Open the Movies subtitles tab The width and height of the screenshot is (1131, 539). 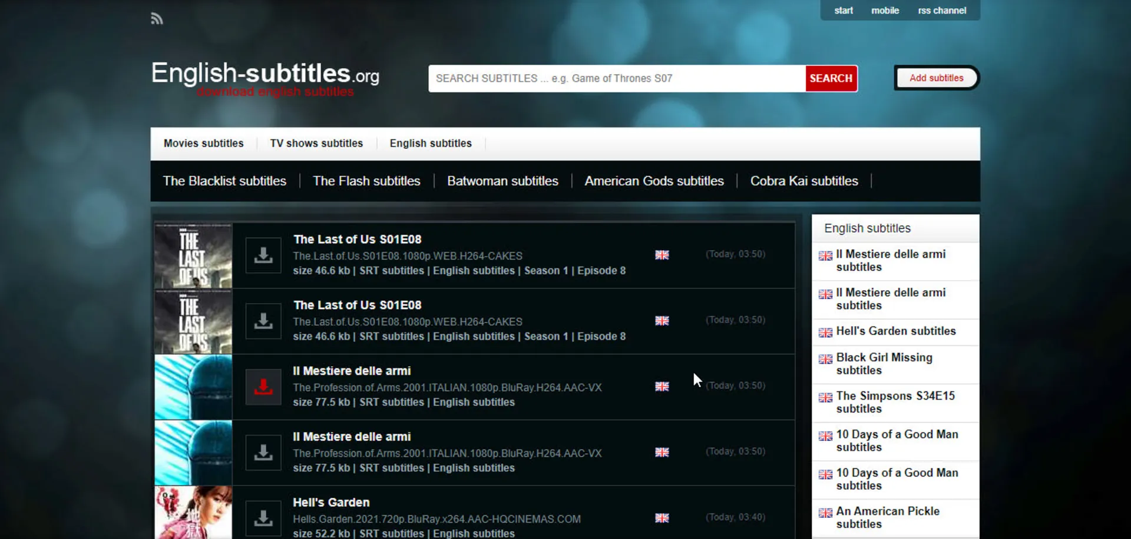203,144
